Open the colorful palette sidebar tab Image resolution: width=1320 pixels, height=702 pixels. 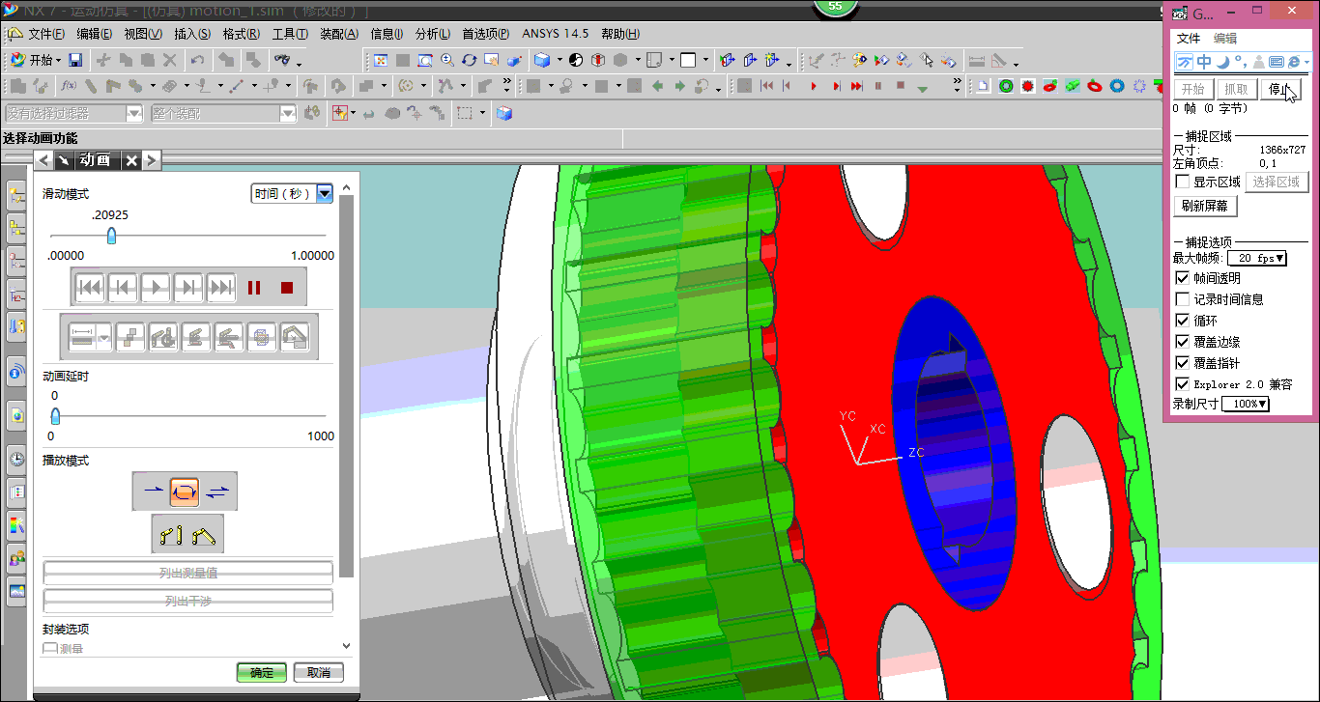pos(16,525)
